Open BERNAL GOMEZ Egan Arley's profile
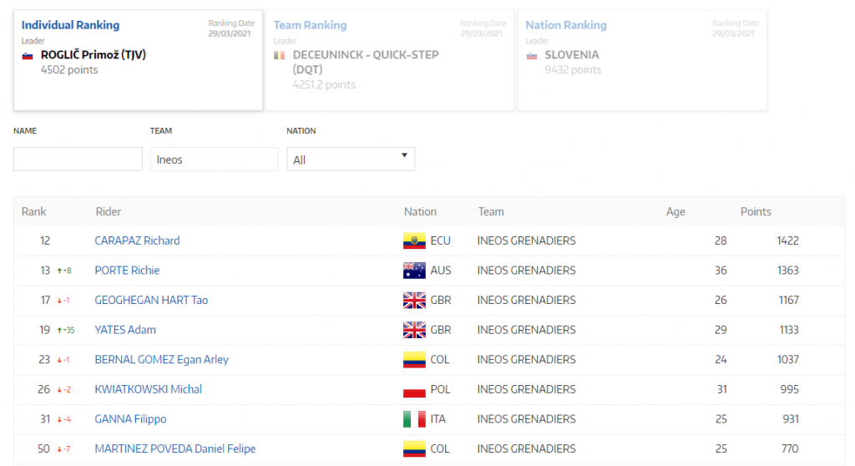This screenshot has height=466, width=855. pos(161,359)
